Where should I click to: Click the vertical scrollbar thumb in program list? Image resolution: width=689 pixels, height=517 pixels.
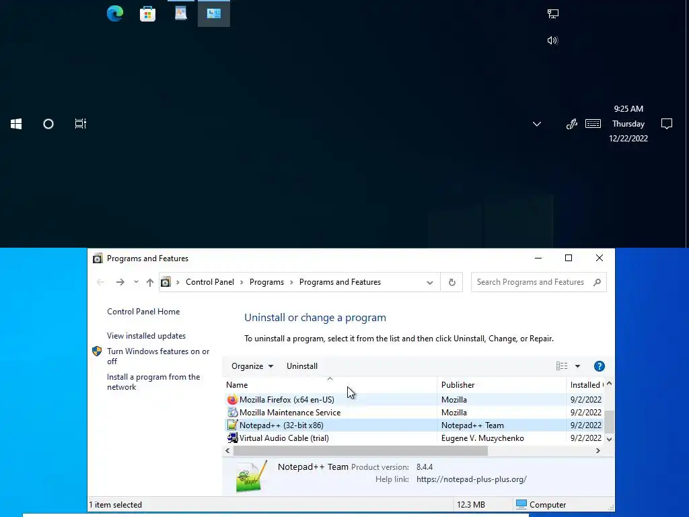click(609, 422)
